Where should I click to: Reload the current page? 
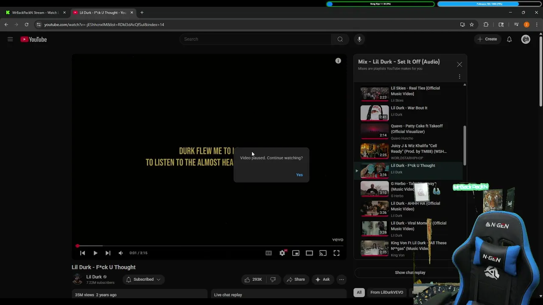click(26, 25)
